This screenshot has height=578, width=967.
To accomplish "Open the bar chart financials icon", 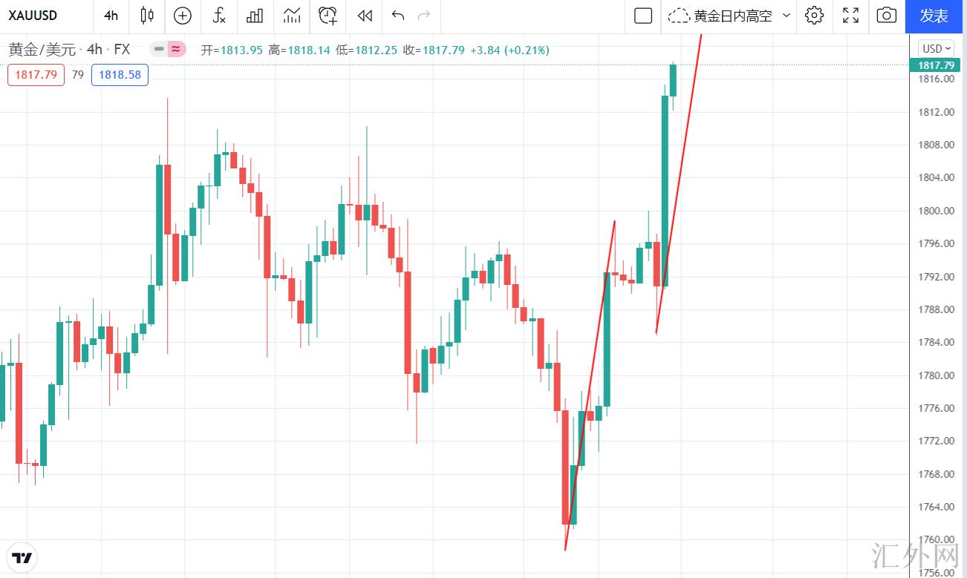I will click(x=255, y=16).
